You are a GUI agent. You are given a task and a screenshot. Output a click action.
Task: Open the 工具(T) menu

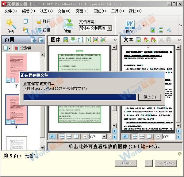(117, 11)
